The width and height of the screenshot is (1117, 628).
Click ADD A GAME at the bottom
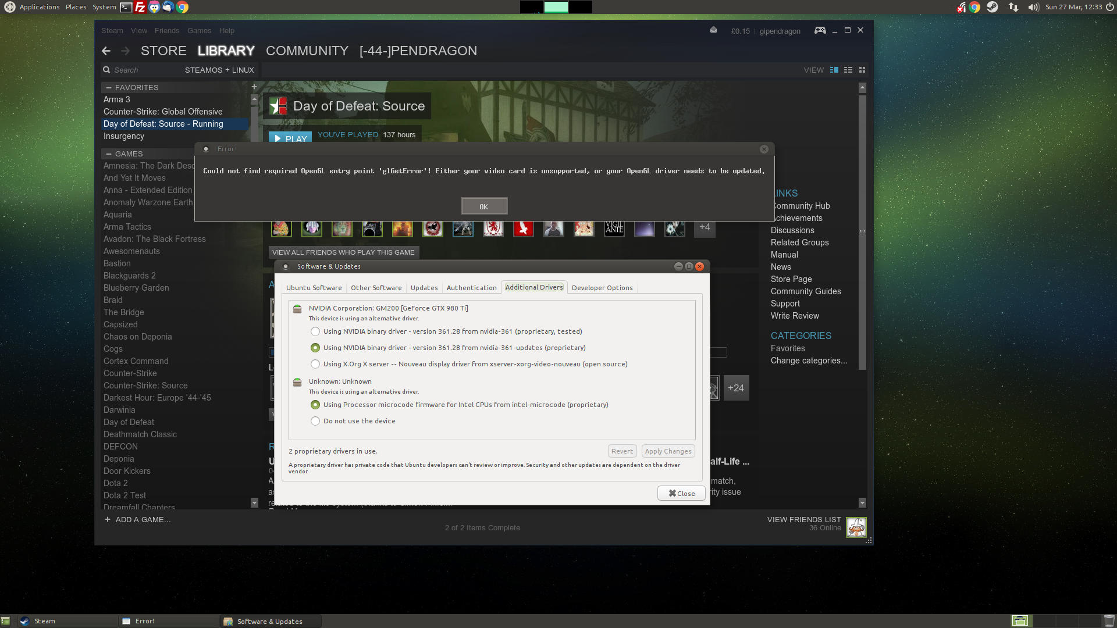coord(137,519)
